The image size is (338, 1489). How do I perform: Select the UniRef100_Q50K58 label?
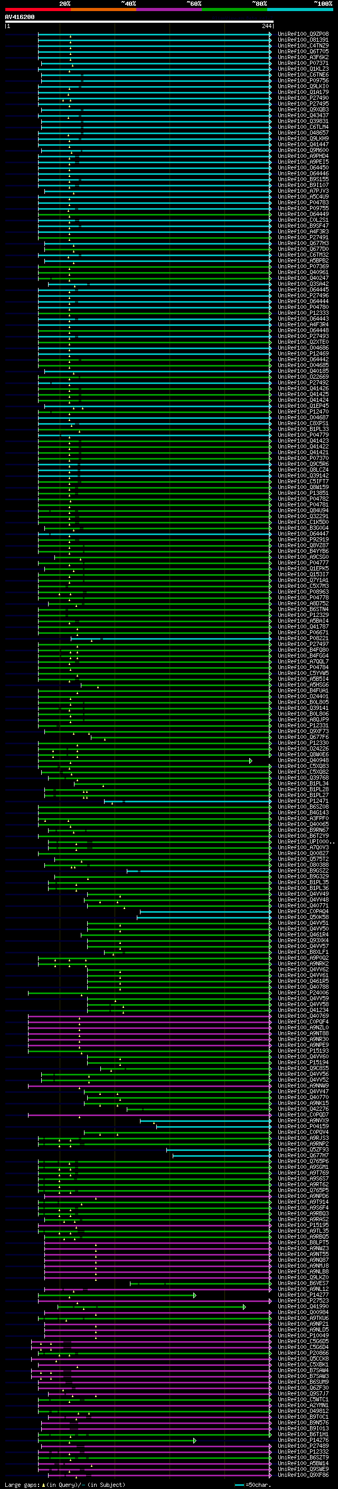click(303, 917)
